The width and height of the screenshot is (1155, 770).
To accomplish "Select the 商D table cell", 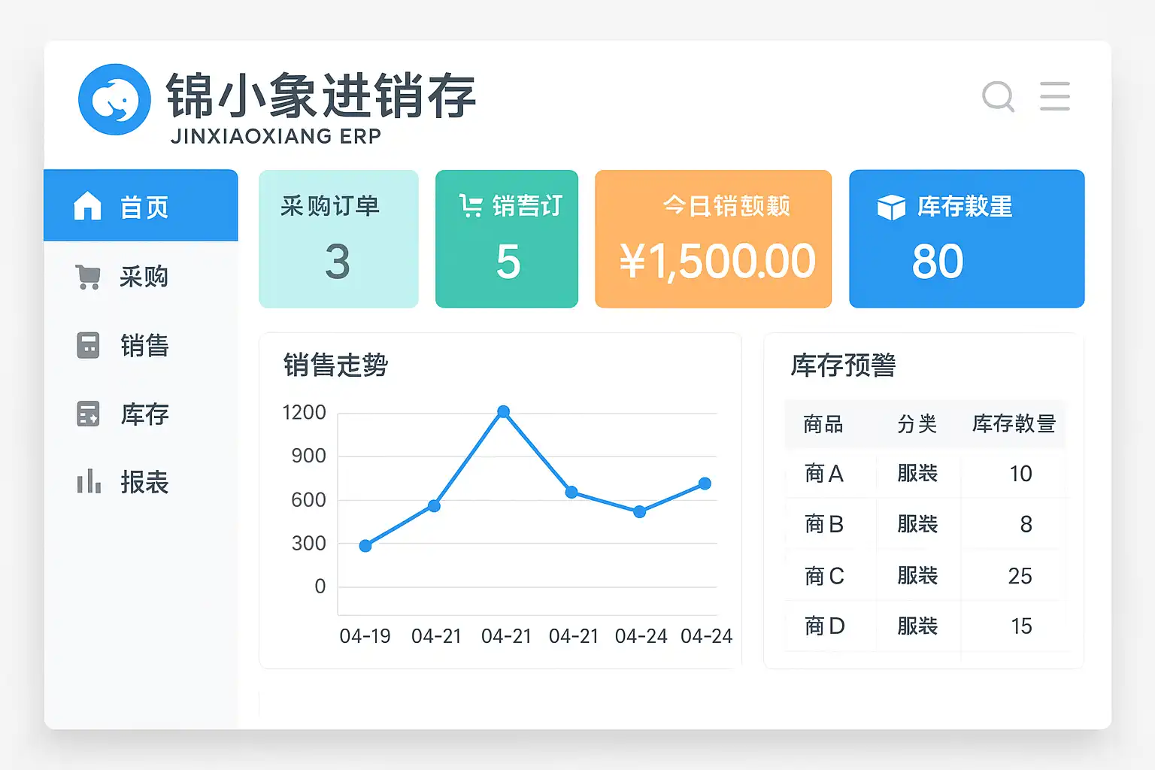I will pos(825,626).
